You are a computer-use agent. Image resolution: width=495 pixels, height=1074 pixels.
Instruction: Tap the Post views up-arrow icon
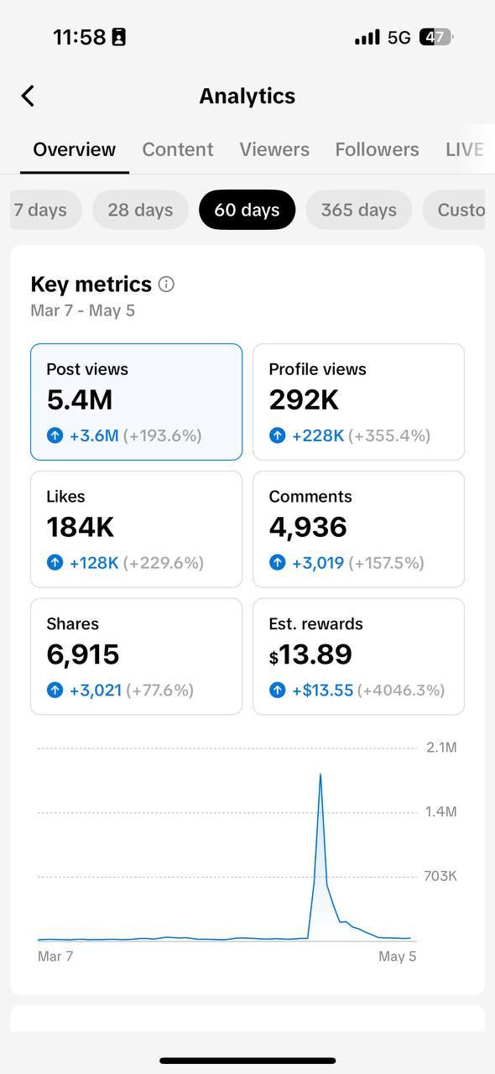point(55,435)
